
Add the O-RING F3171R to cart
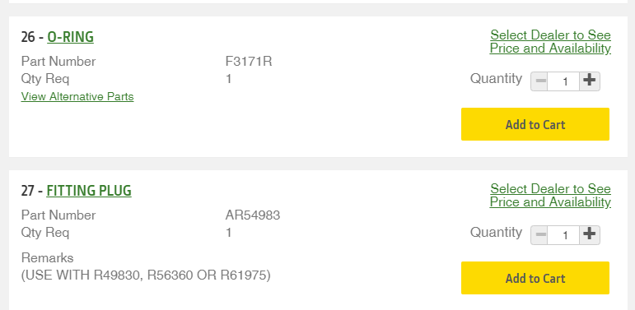(535, 124)
